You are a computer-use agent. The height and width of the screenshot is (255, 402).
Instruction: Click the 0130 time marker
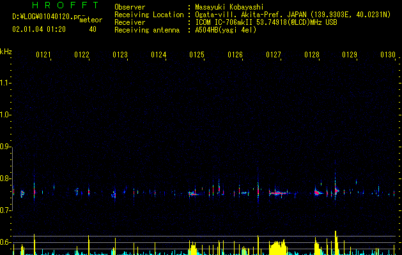[388, 55]
